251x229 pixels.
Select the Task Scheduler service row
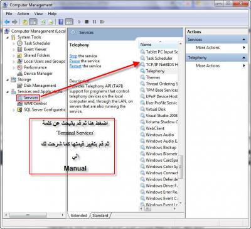159,59
